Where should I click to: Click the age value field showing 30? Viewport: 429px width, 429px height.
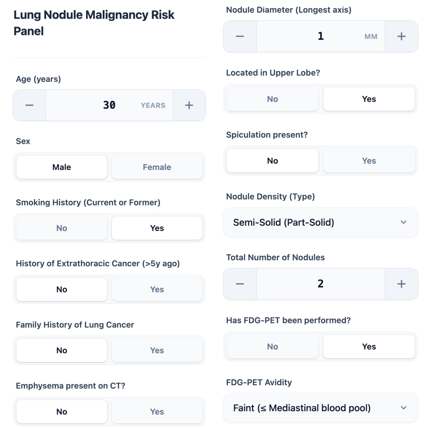109,105
